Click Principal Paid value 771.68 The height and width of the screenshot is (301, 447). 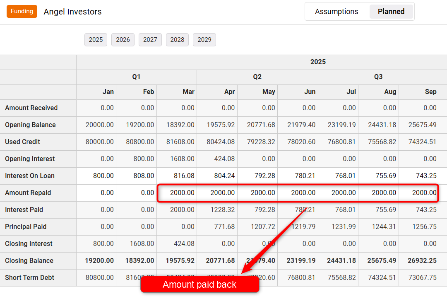click(x=224, y=227)
